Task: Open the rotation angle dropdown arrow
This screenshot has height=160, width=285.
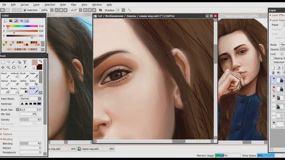Action: [81, 10]
